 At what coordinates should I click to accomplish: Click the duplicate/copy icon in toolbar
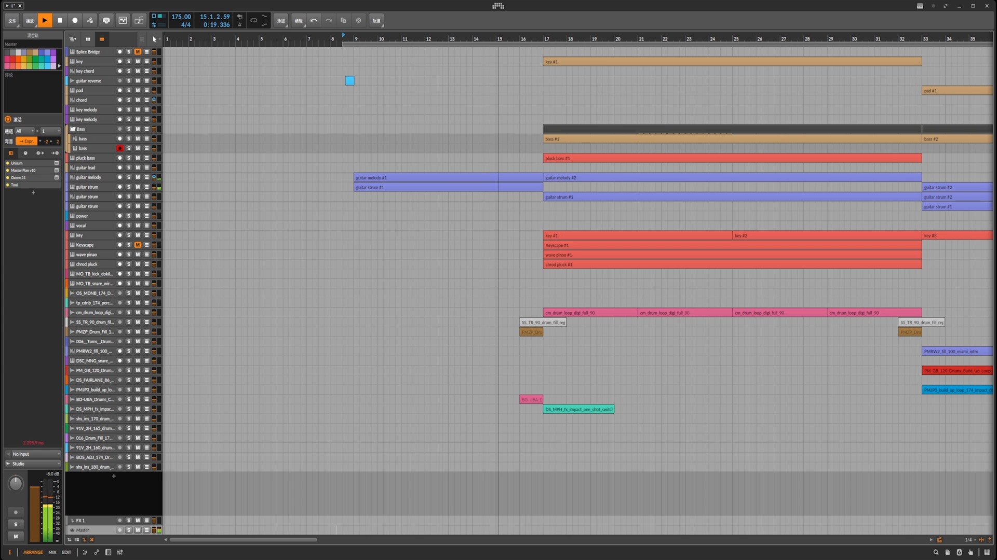point(343,21)
